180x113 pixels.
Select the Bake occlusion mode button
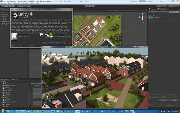tap(164, 12)
